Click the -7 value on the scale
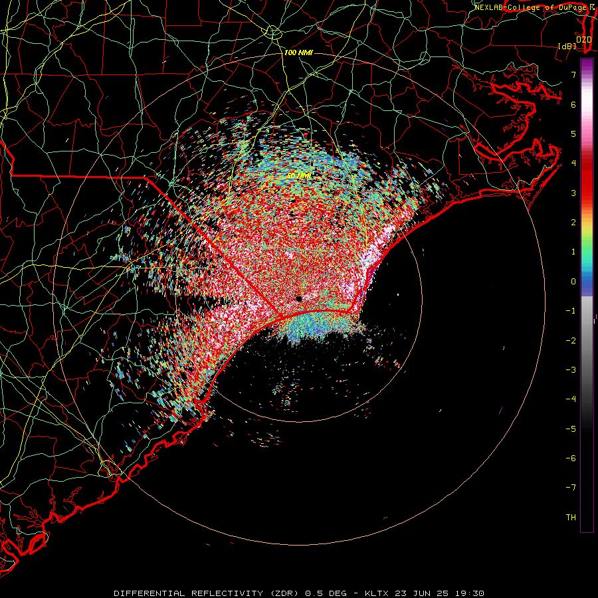This screenshot has width=598, height=598. point(571,488)
